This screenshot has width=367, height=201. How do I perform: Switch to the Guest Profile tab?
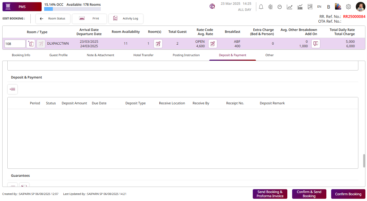click(58, 55)
